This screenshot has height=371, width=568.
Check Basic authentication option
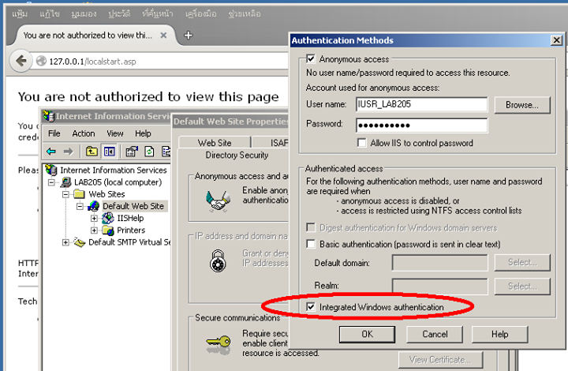(311, 244)
